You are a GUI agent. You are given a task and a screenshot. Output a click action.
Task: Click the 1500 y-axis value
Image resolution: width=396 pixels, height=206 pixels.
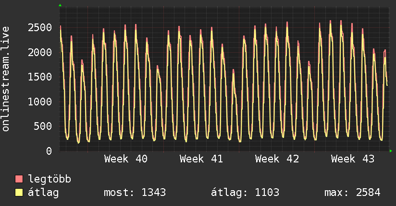coord(40,77)
